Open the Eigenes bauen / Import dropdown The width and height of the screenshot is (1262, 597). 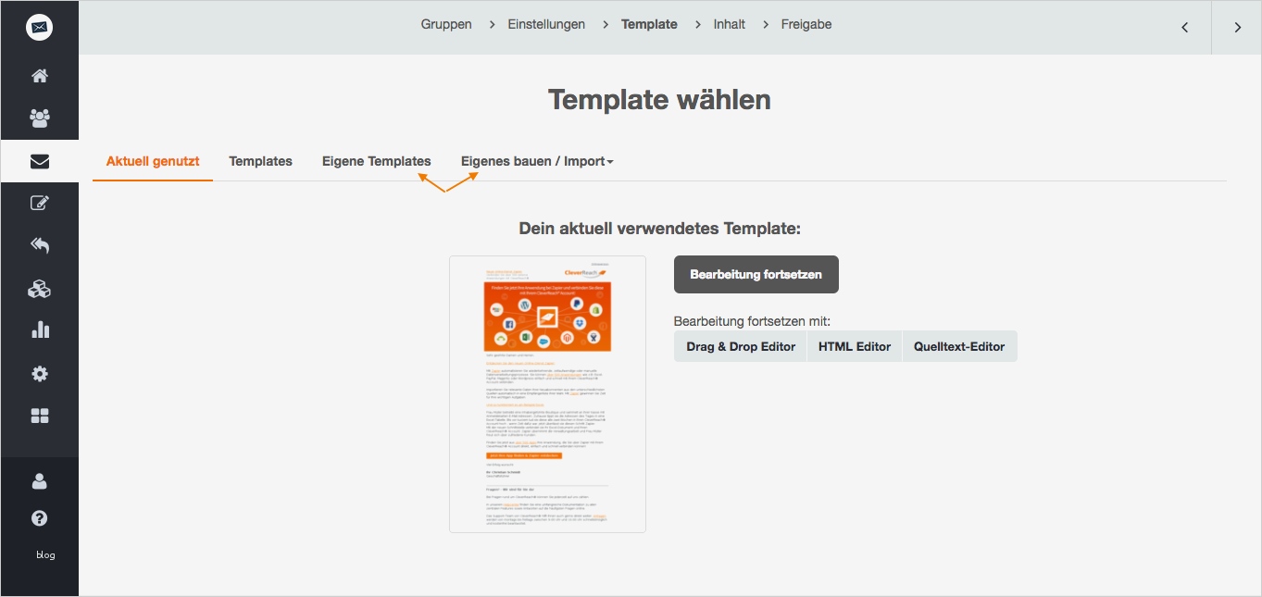pos(536,160)
